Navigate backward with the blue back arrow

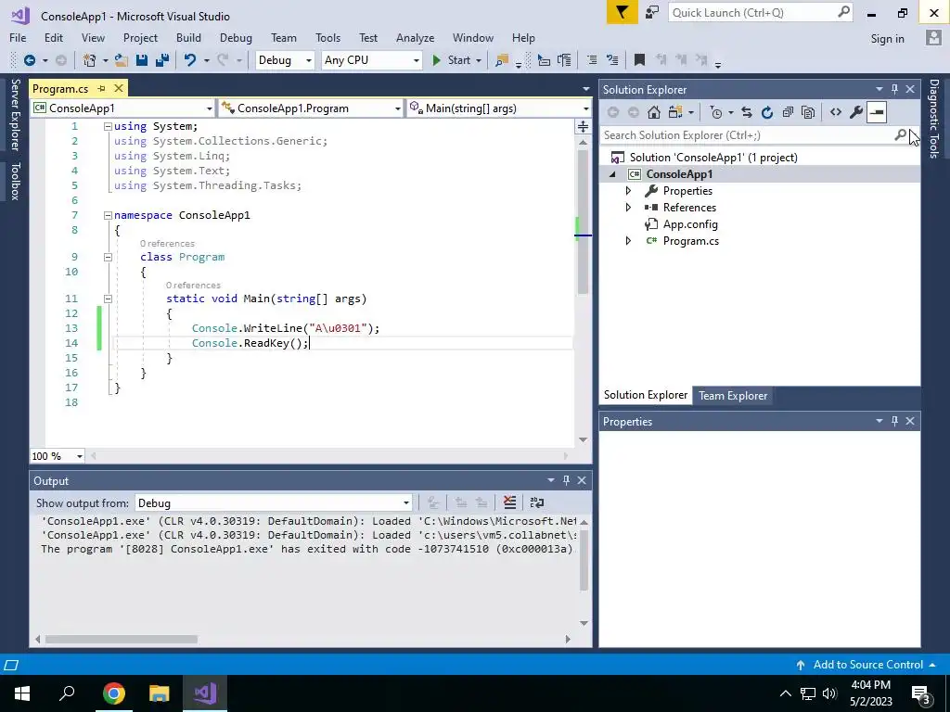pos(29,60)
